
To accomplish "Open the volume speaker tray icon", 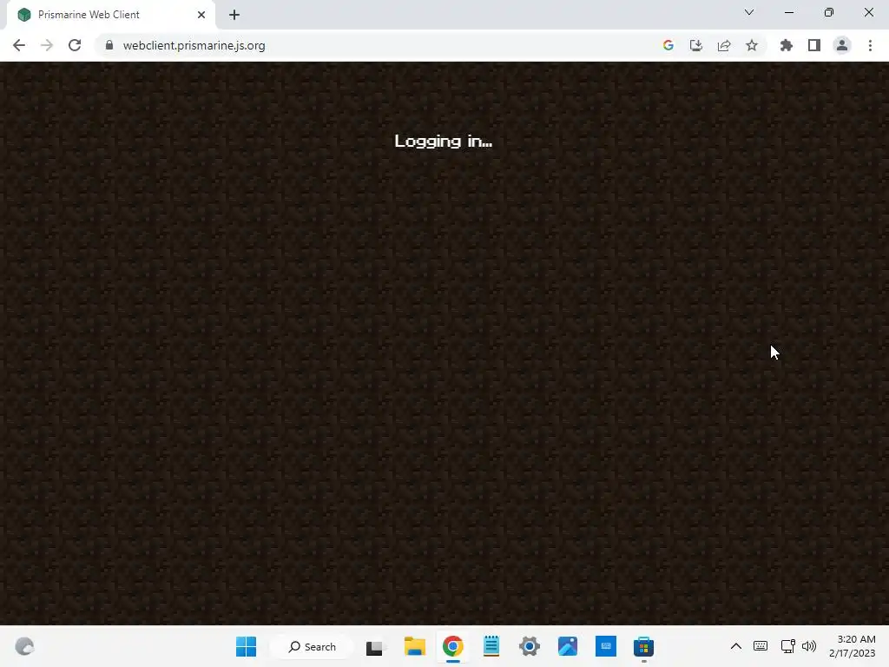I will [809, 646].
